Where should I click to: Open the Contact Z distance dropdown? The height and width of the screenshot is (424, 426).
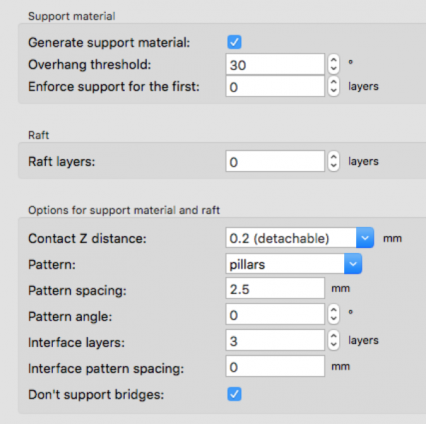coord(365,238)
